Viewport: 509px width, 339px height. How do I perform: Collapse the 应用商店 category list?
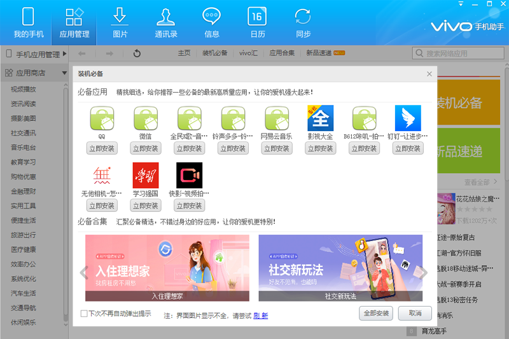point(64,73)
